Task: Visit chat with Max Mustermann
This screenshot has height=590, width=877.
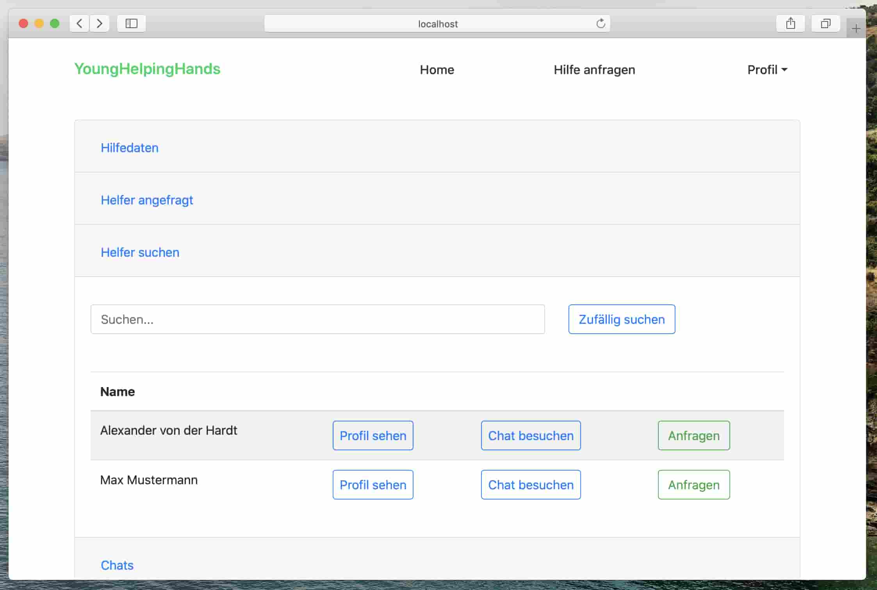Action: 530,484
